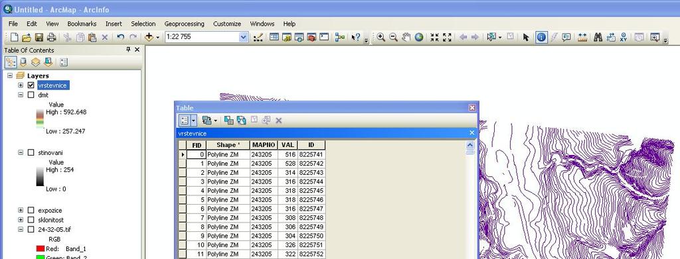Collapse the dmt layer legend
This screenshot has width=680, height=259.
tap(21, 95)
